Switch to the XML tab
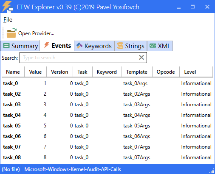Screen dimensions: 215x174 [160, 46]
